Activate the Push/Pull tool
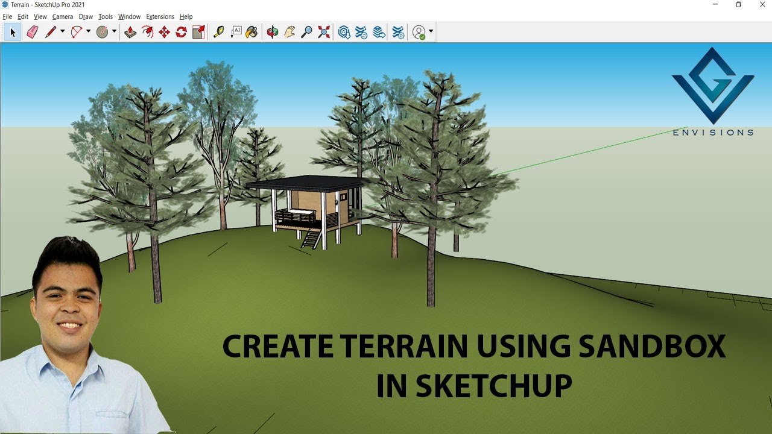 click(x=130, y=32)
